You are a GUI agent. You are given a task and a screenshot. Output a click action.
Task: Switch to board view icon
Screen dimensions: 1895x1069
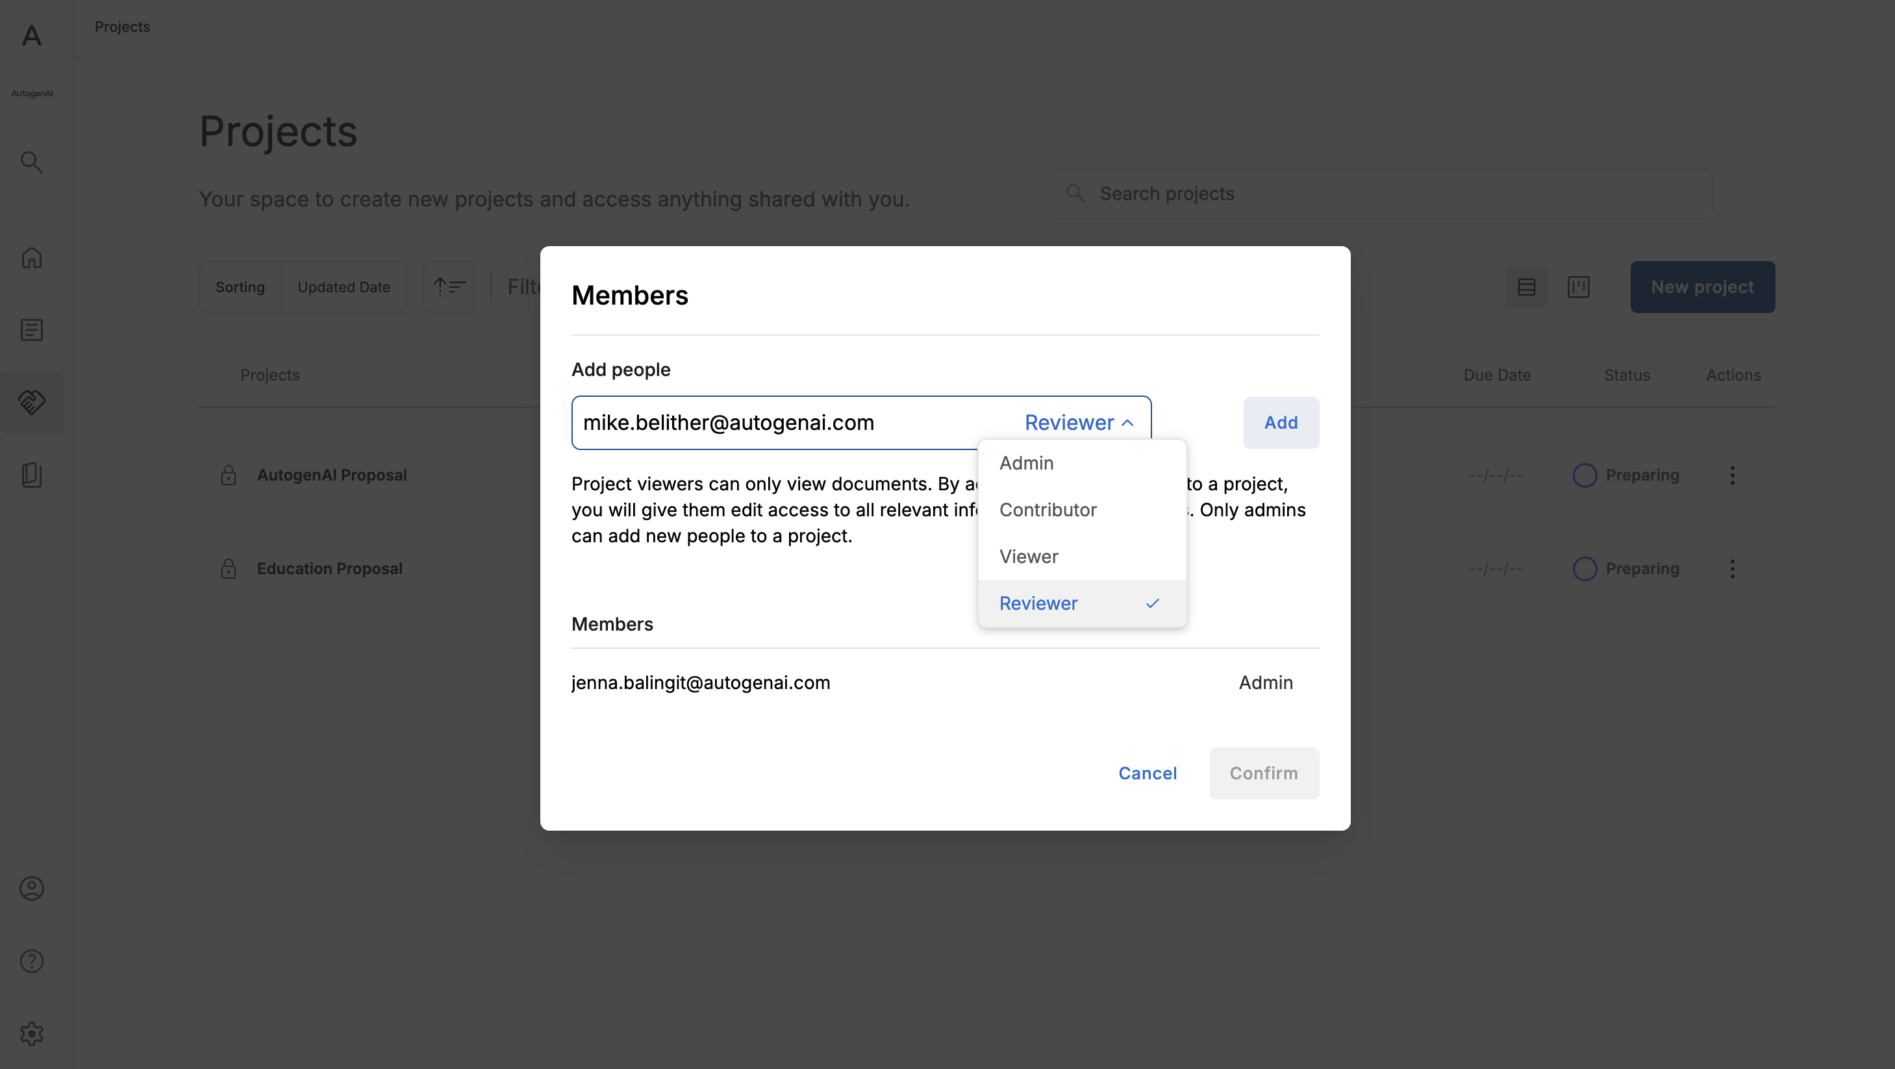(1578, 287)
